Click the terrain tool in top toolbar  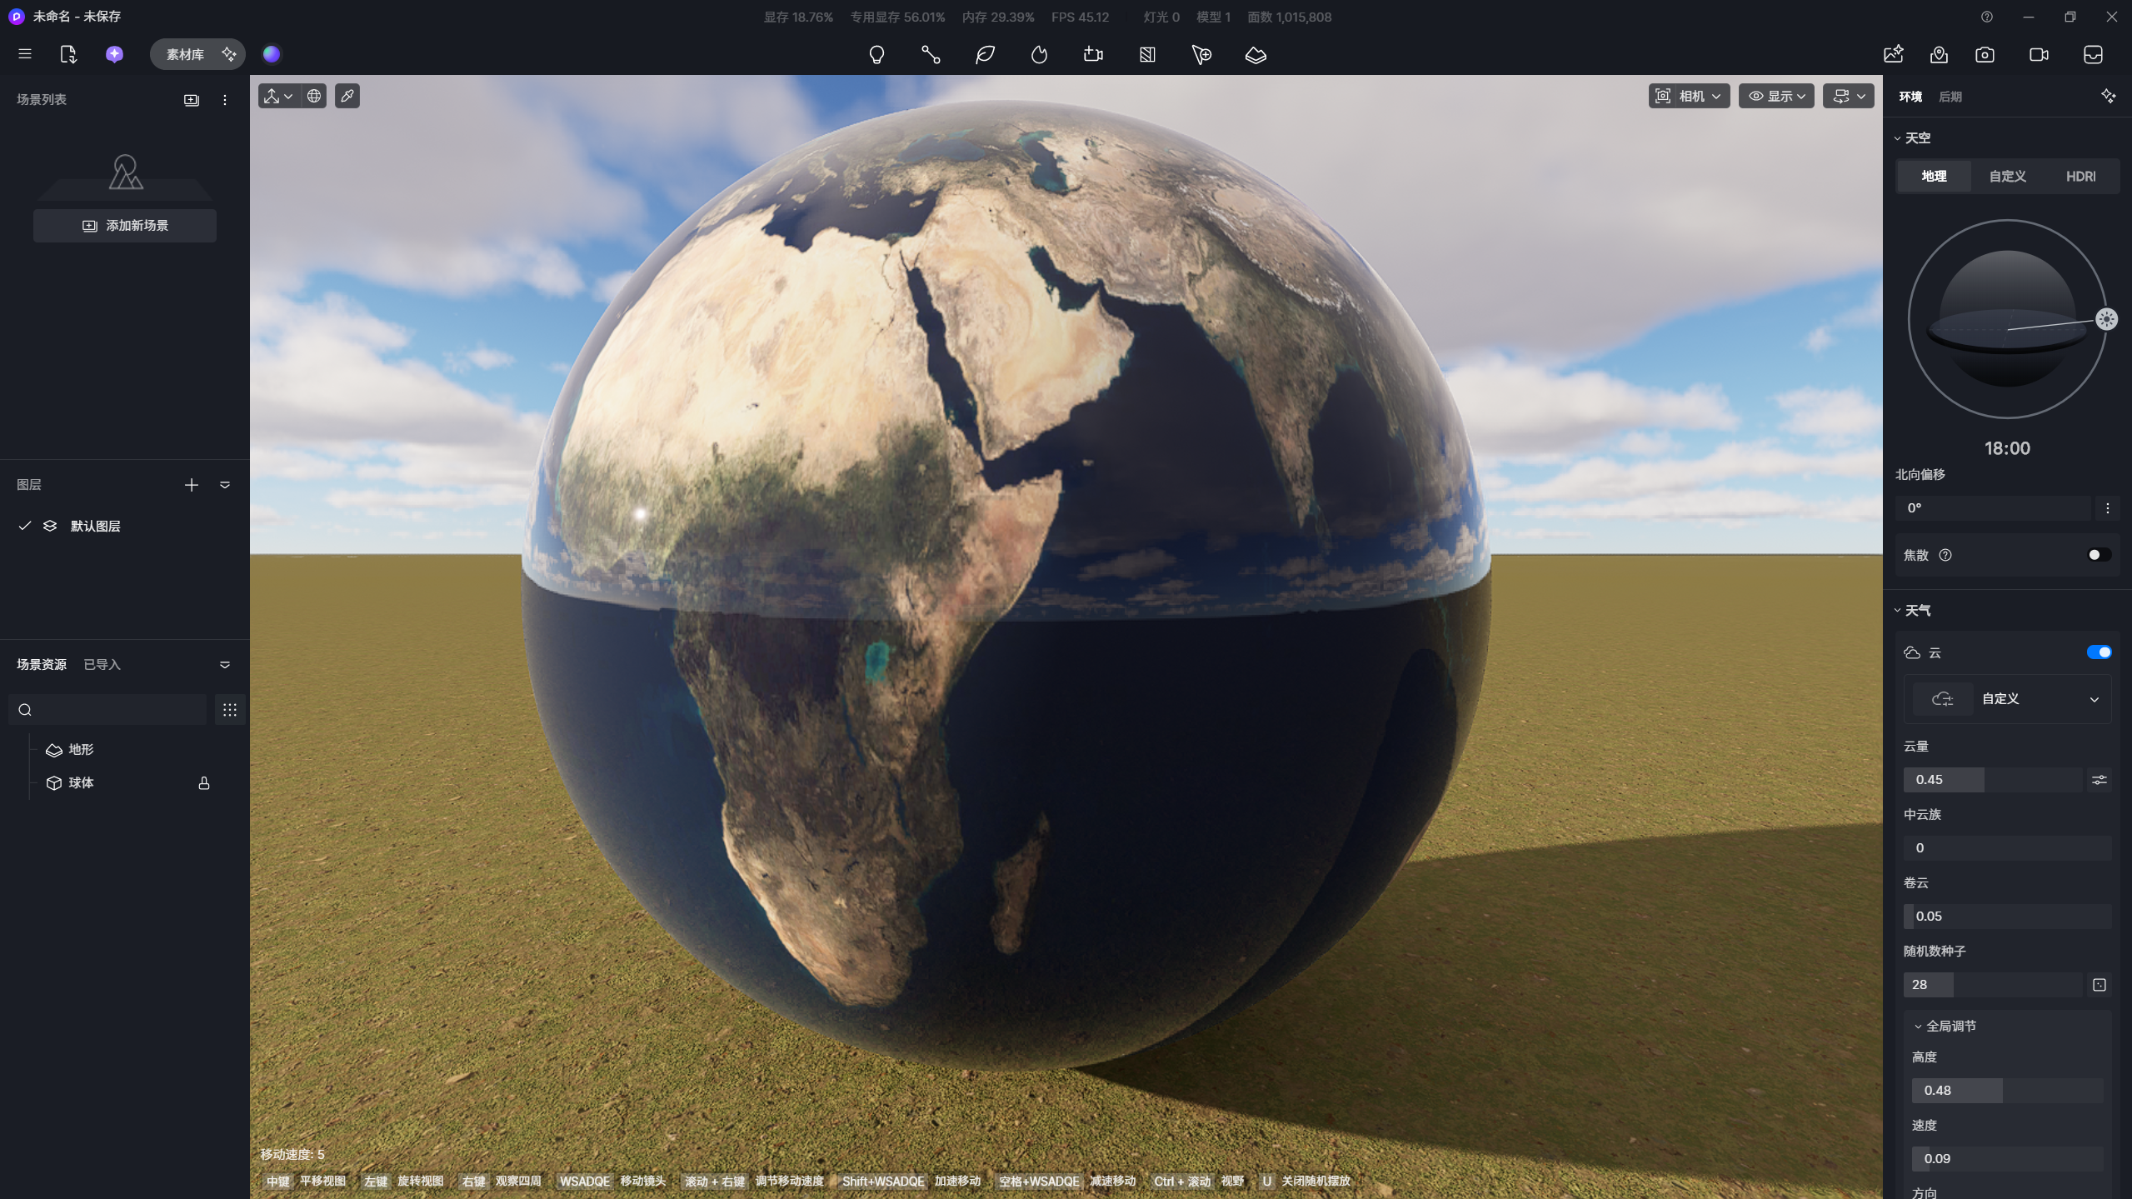[x=1256, y=55]
